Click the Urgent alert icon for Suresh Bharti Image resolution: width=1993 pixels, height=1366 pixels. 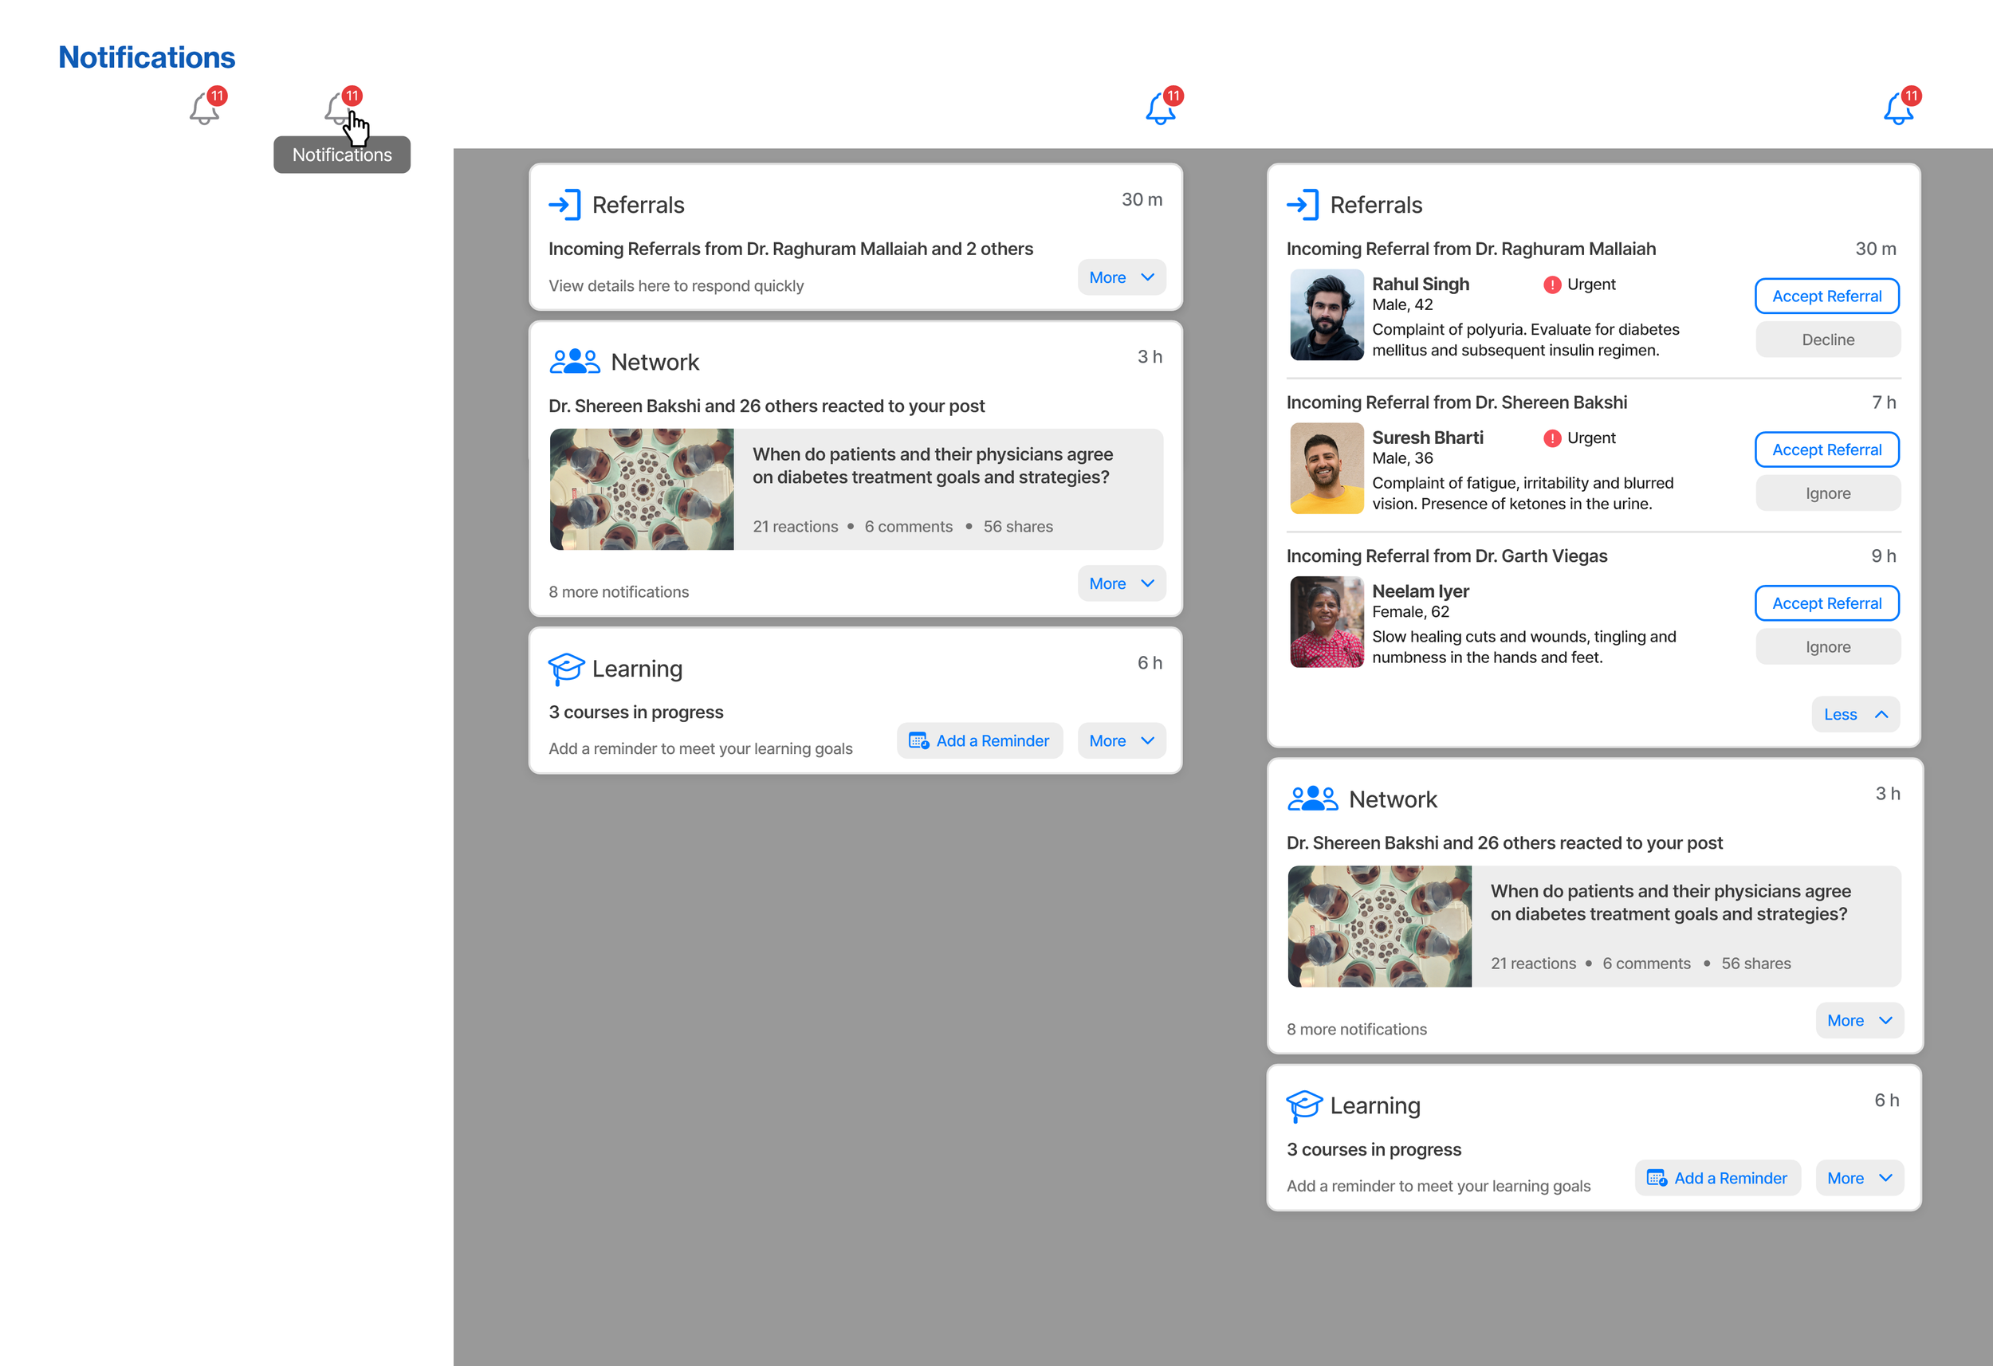1551,438
